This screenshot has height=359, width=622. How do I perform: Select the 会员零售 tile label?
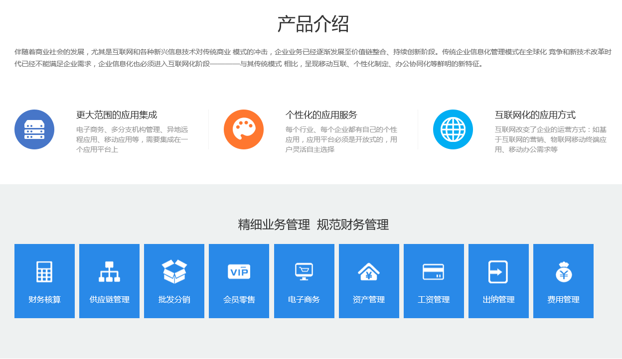point(239,300)
